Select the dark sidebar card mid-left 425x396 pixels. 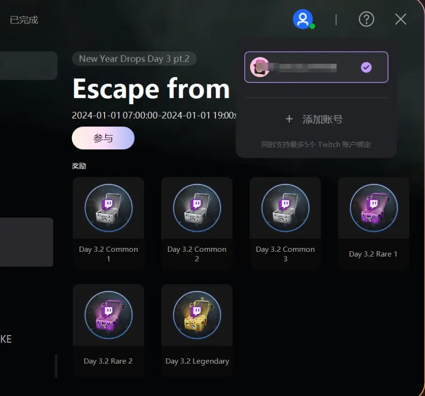(x=27, y=242)
